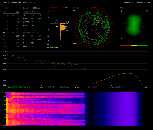
Task: Click the S-Mode histogram label
Action: click(65, 8)
